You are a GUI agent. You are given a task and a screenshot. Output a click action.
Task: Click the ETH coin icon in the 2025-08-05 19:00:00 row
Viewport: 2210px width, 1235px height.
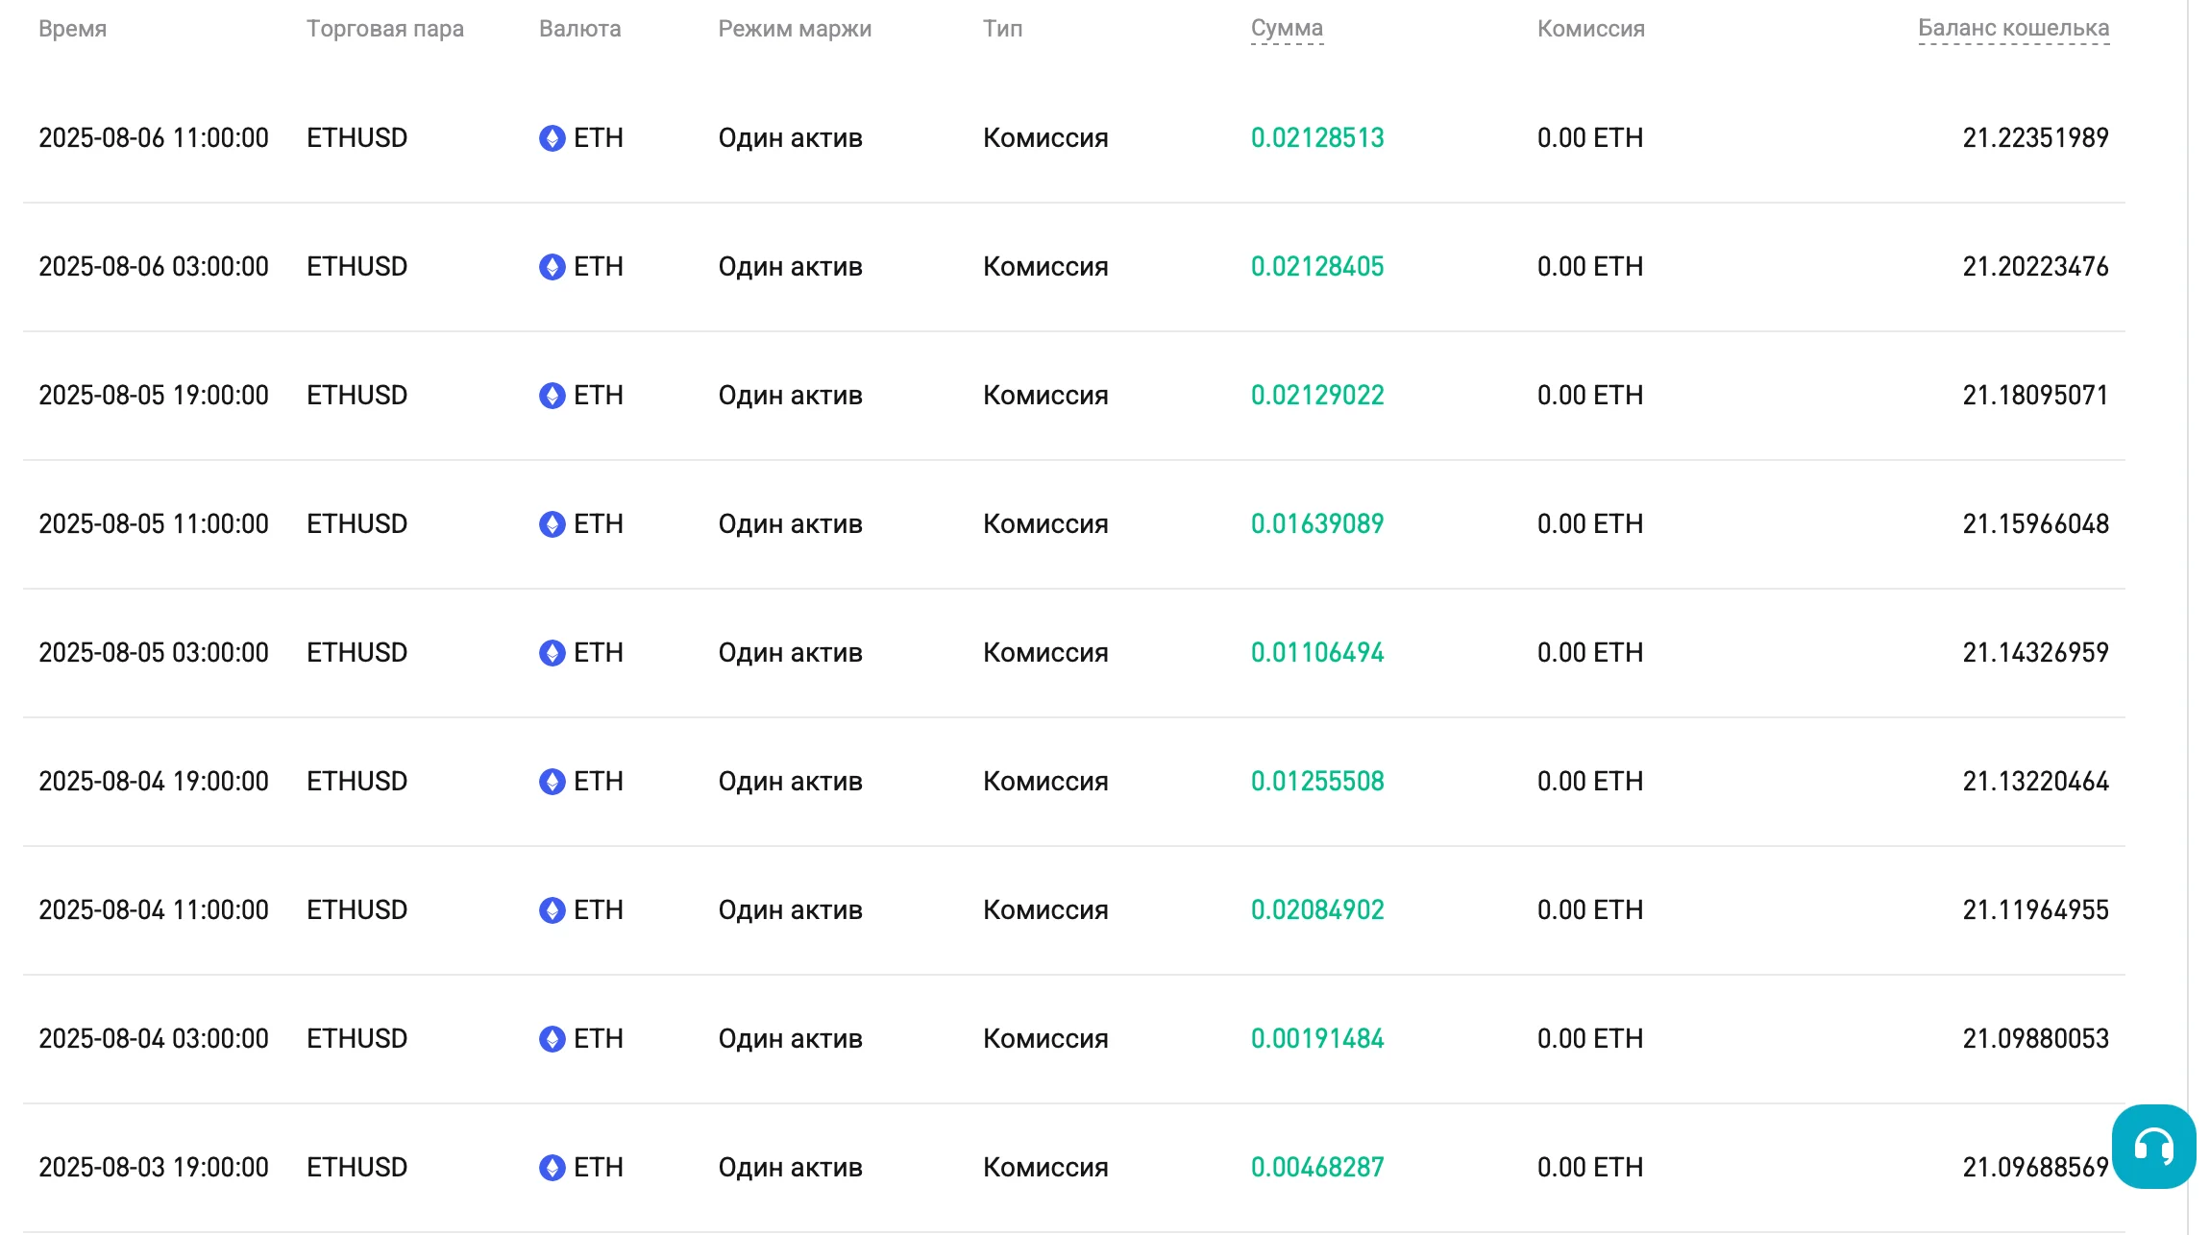(x=552, y=396)
